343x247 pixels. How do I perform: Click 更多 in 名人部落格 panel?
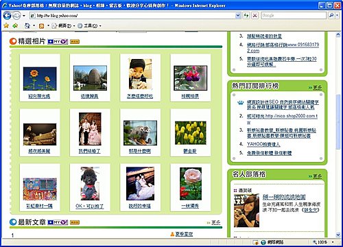(x=318, y=176)
